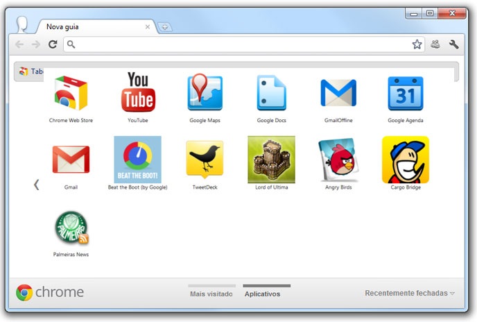Launch Beat the Boot game
This screenshot has height=322, width=477.
138,160
